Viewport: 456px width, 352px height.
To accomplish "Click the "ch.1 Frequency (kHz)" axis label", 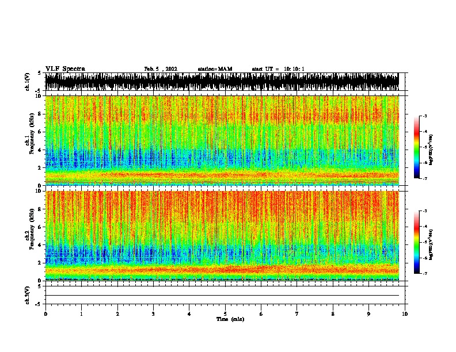I will [x=29, y=134].
